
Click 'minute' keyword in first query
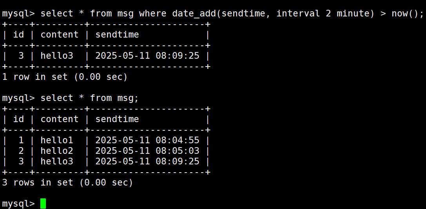(353, 13)
